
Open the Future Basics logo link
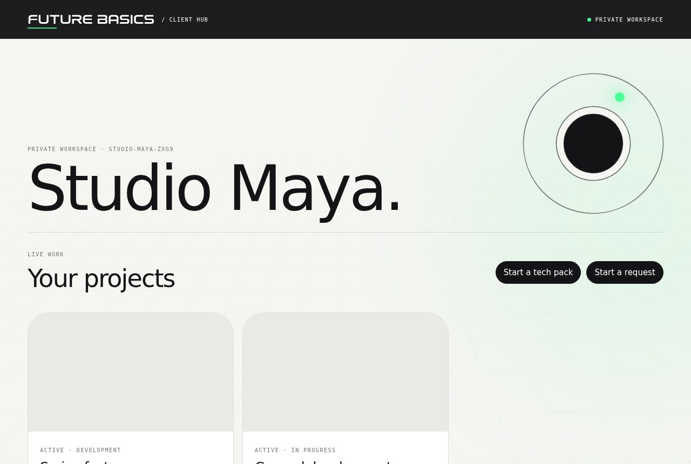tap(91, 19)
